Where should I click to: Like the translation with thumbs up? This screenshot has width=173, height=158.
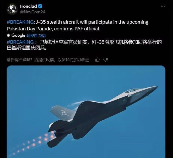click(x=97, y=60)
